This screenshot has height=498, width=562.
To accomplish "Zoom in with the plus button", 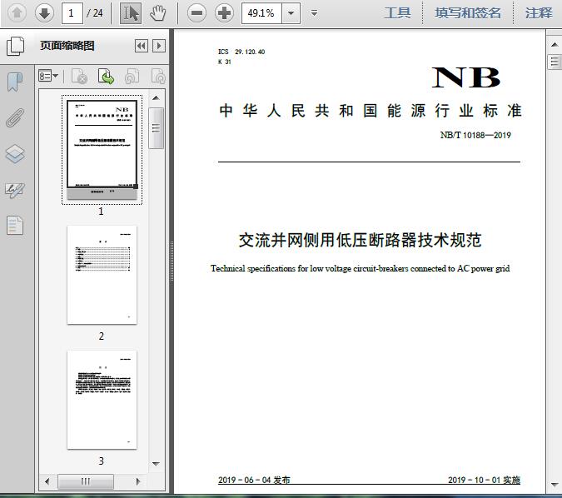I will point(224,13).
